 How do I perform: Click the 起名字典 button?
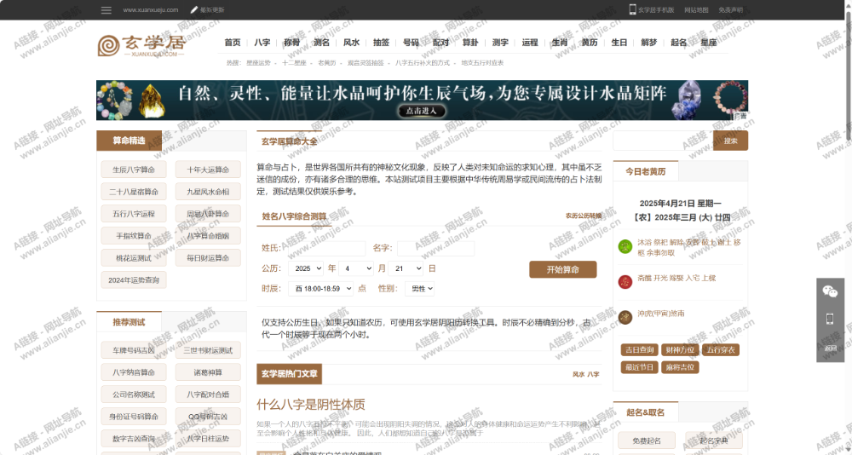pos(714,441)
